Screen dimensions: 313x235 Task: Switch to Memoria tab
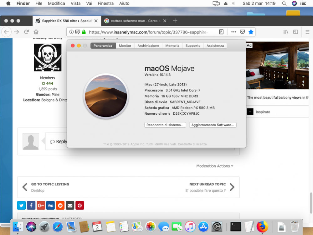pos(172,45)
